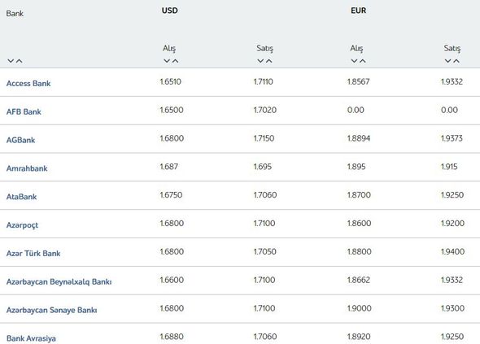Open the Amrahbank link
Image resolution: width=480 pixels, height=344 pixels.
[27, 168]
